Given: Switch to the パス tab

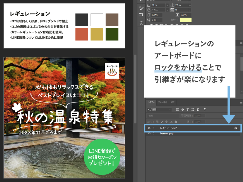Looking at the screenshot, I should click(x=173, y=102).
